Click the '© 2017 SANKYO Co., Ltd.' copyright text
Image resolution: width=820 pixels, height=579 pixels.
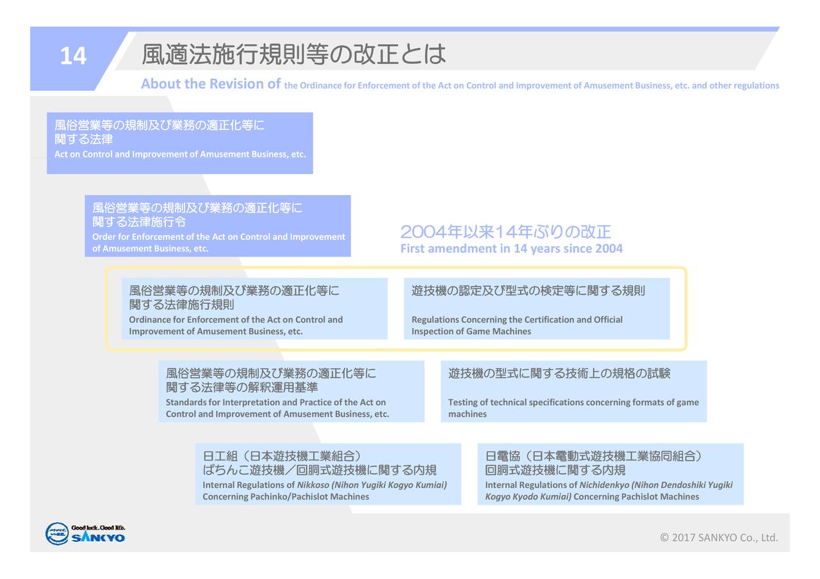(719, 537)
